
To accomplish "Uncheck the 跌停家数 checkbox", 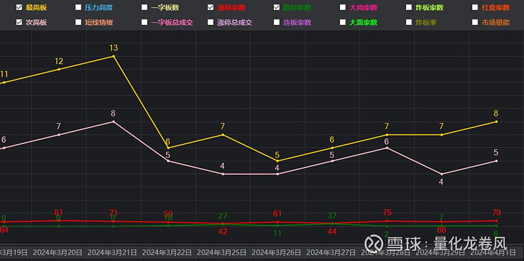I will point(276,7).
